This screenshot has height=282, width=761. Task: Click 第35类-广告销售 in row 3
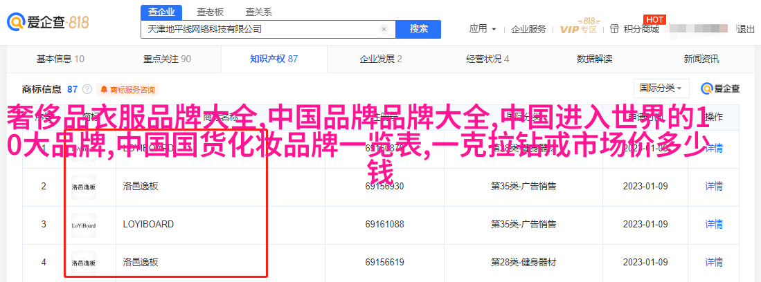[523, 225]
